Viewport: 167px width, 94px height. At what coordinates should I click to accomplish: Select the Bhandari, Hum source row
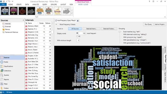[38, 41]
